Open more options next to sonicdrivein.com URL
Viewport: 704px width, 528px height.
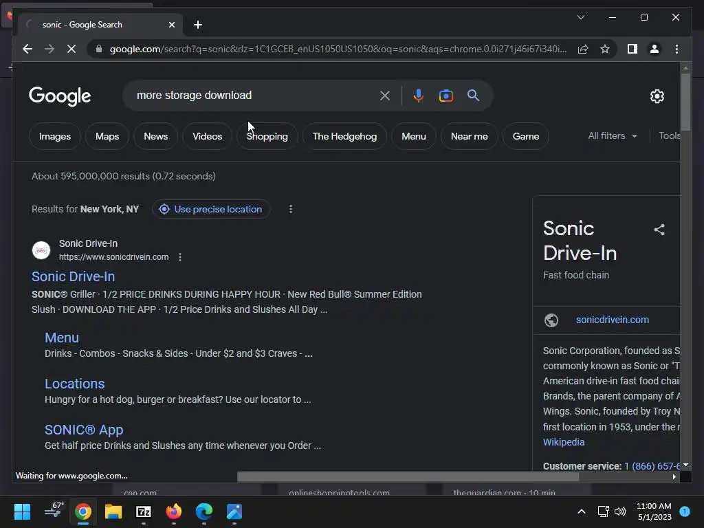(180, 257)
